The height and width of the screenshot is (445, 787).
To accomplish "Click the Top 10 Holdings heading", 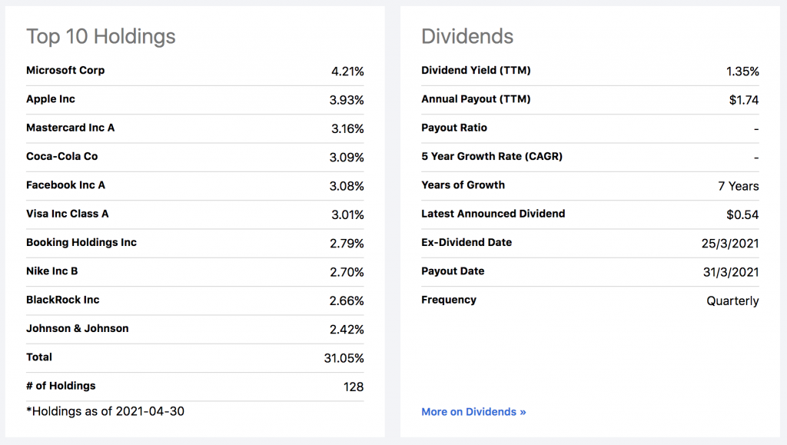I will [x=101, y=37].
